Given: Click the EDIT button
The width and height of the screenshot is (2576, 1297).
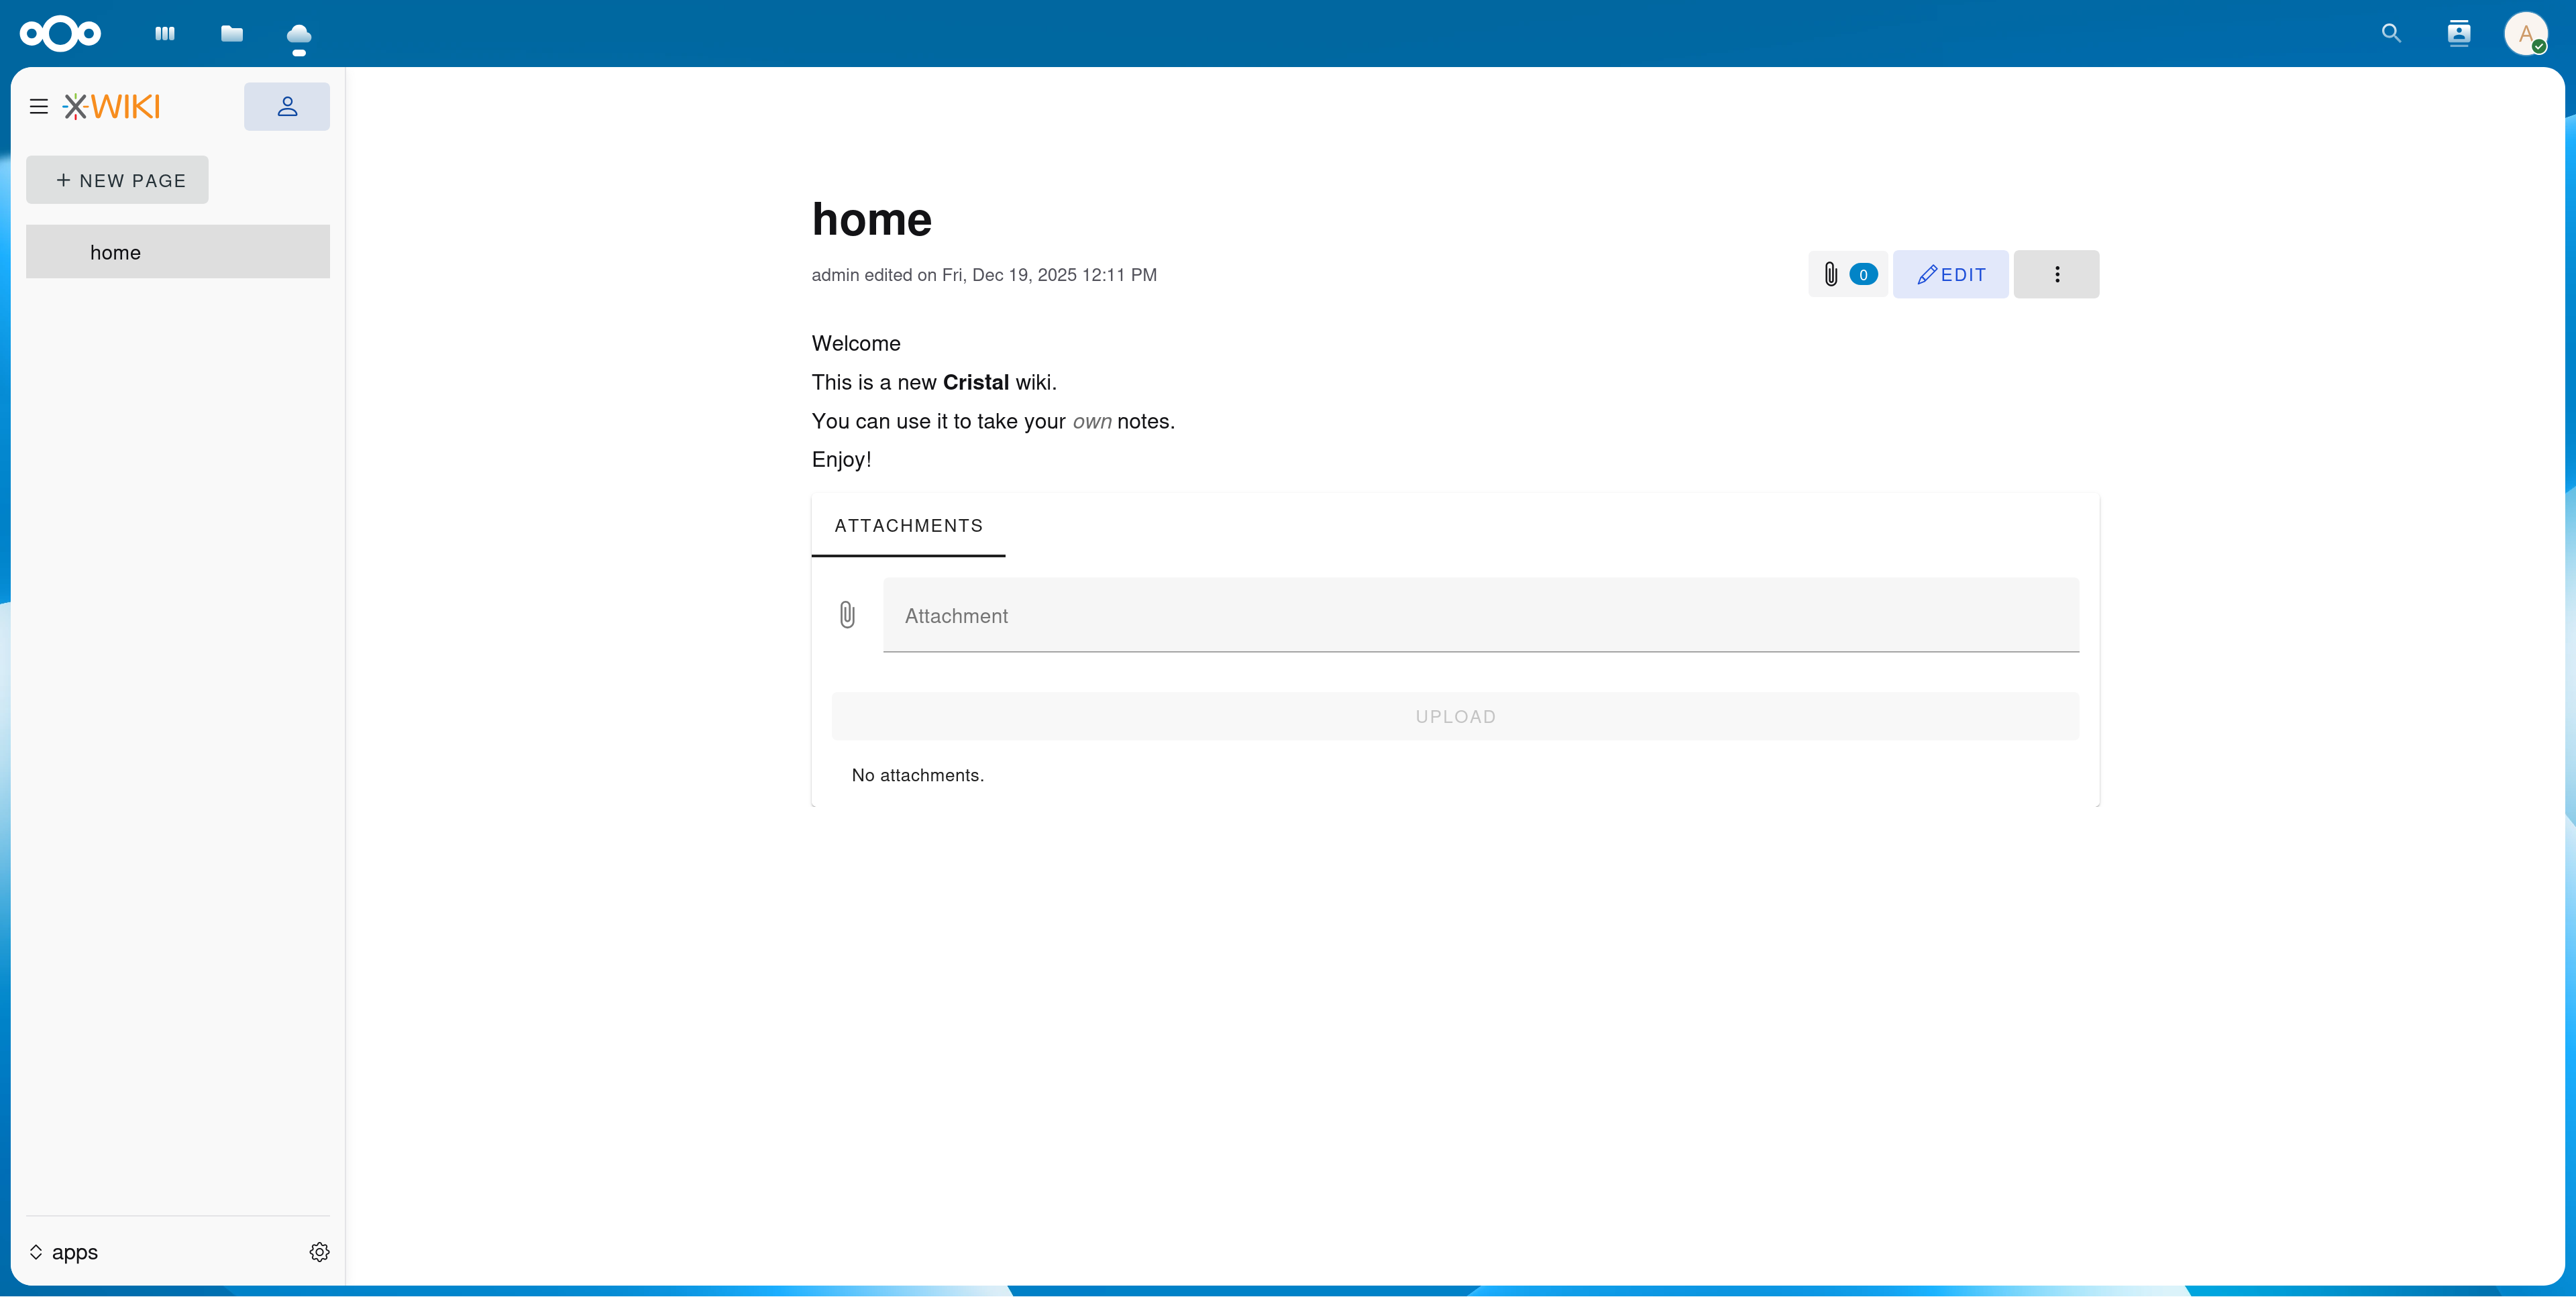Looking at the screenshot, I should (x=1950, y=274).
